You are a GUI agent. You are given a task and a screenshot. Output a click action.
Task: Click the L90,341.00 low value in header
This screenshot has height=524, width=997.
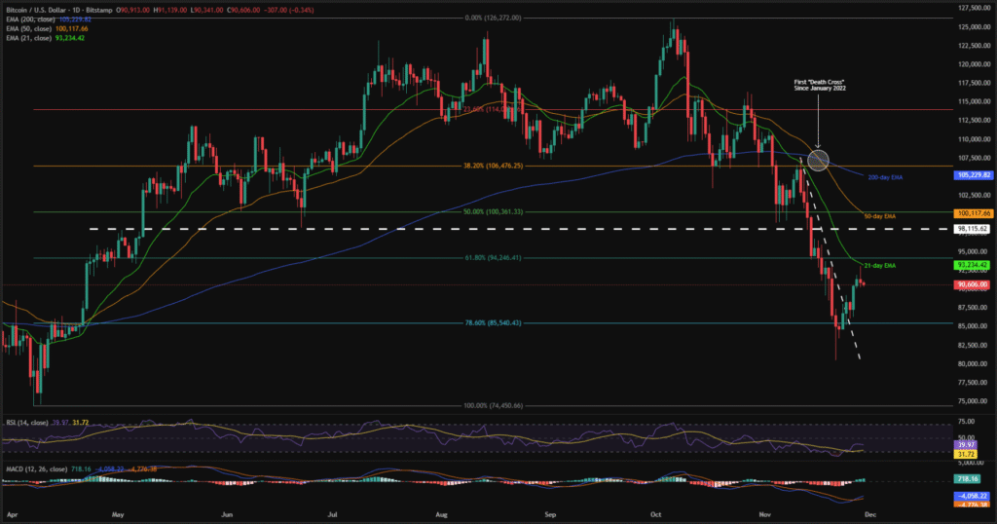click(x=207, y=10)
